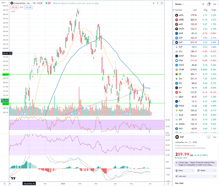Viewport: 219px width, 186px height.
Task: Click the Key stats heading
Action: click(179, 183)
